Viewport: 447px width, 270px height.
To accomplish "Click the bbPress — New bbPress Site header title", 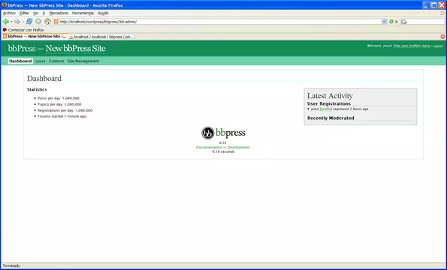I will tap(57, 48).
